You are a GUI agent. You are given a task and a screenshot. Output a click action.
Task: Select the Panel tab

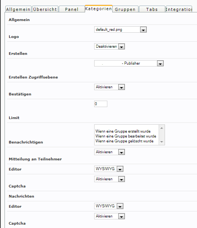coord(72,9)
